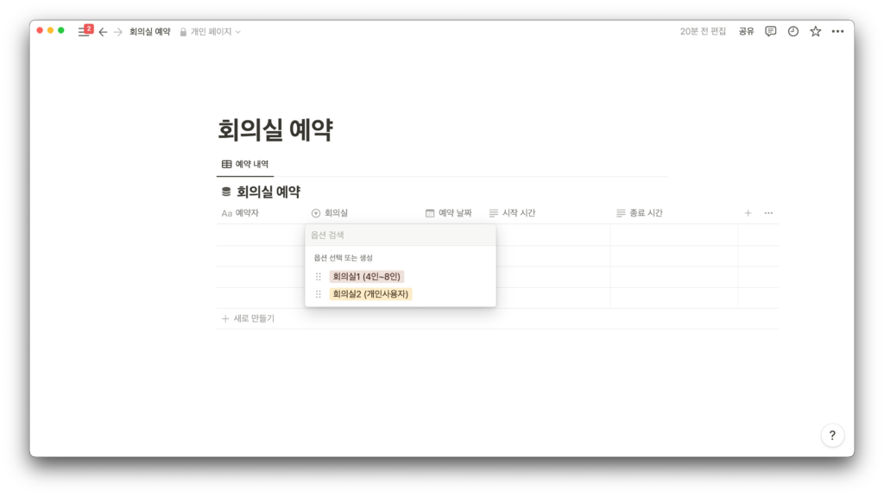The image size is (884, 496).
Task: Expand the 개인 페이지 dropdown
Action: coord(210,32)
